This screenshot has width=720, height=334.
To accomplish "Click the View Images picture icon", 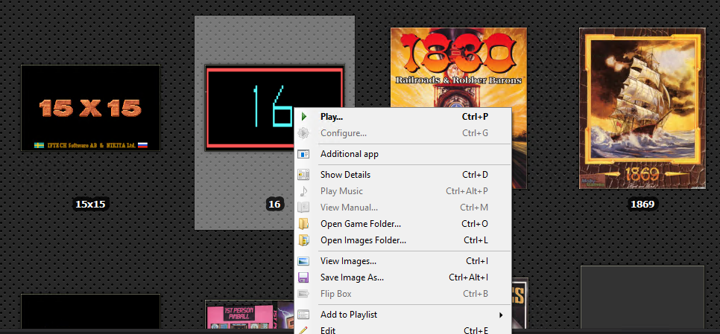I will [x=303, y=261].
